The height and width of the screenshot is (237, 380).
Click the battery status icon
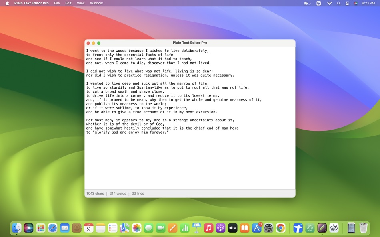307,3
